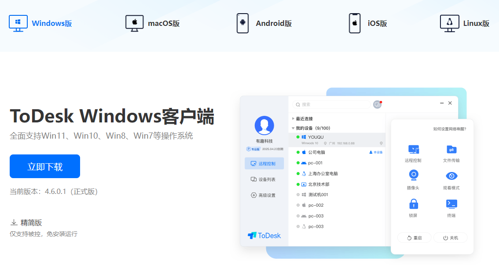Open the Linux版 tab
The width and height of the screenshot is (499, 265).
[x=465, y=24]
